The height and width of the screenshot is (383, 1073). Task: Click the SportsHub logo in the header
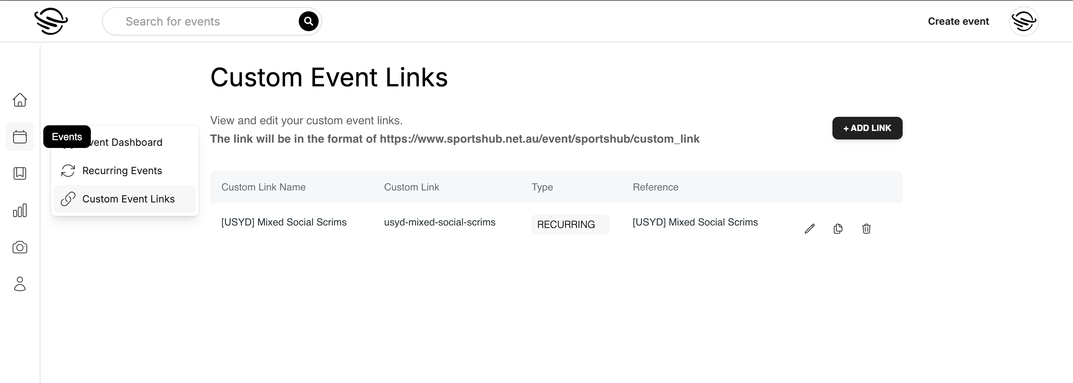coord(51,21)
